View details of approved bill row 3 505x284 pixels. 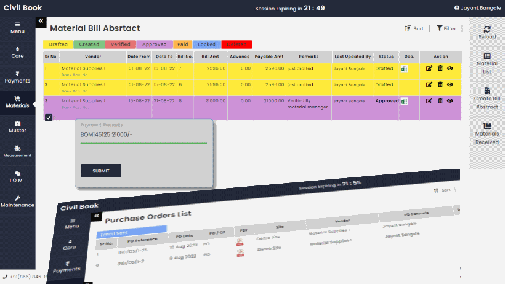(x=450, y=100)
